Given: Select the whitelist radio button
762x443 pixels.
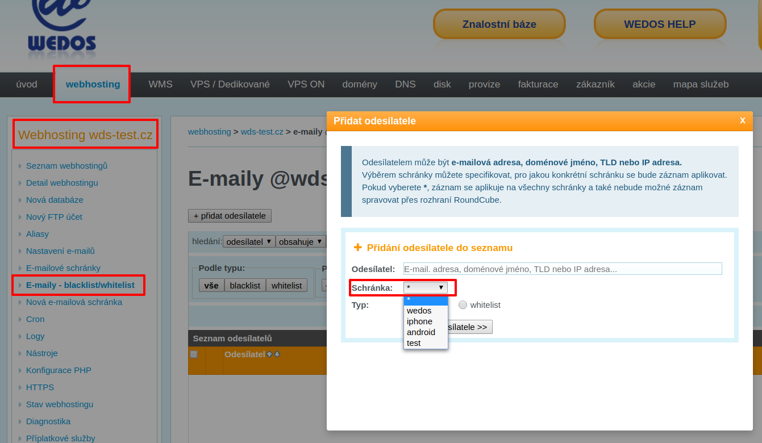Looking at the screenshot, I should (463, 305).
